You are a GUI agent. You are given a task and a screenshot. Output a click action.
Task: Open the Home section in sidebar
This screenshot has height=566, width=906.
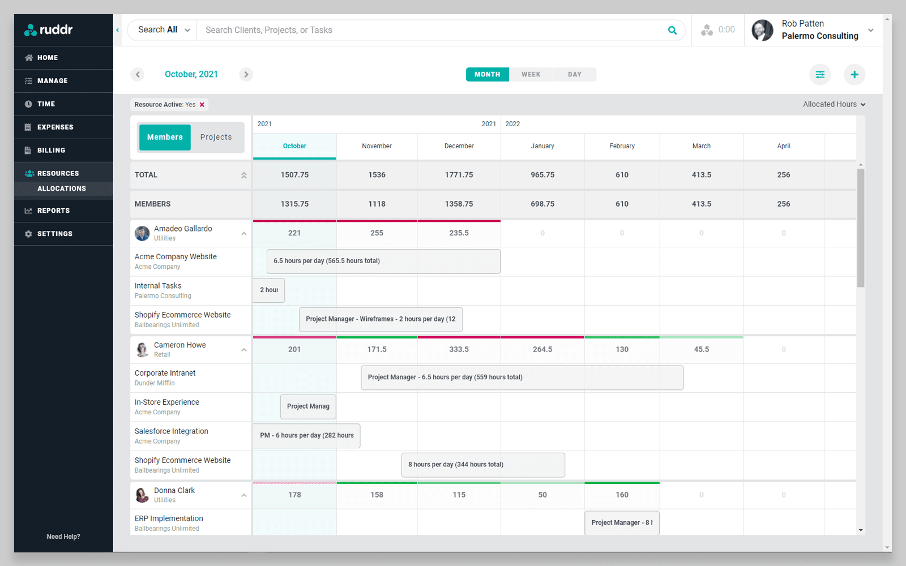[x=48, y=57]
